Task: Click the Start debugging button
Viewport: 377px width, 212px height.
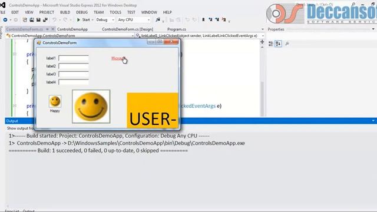Action: pos(83,19)
